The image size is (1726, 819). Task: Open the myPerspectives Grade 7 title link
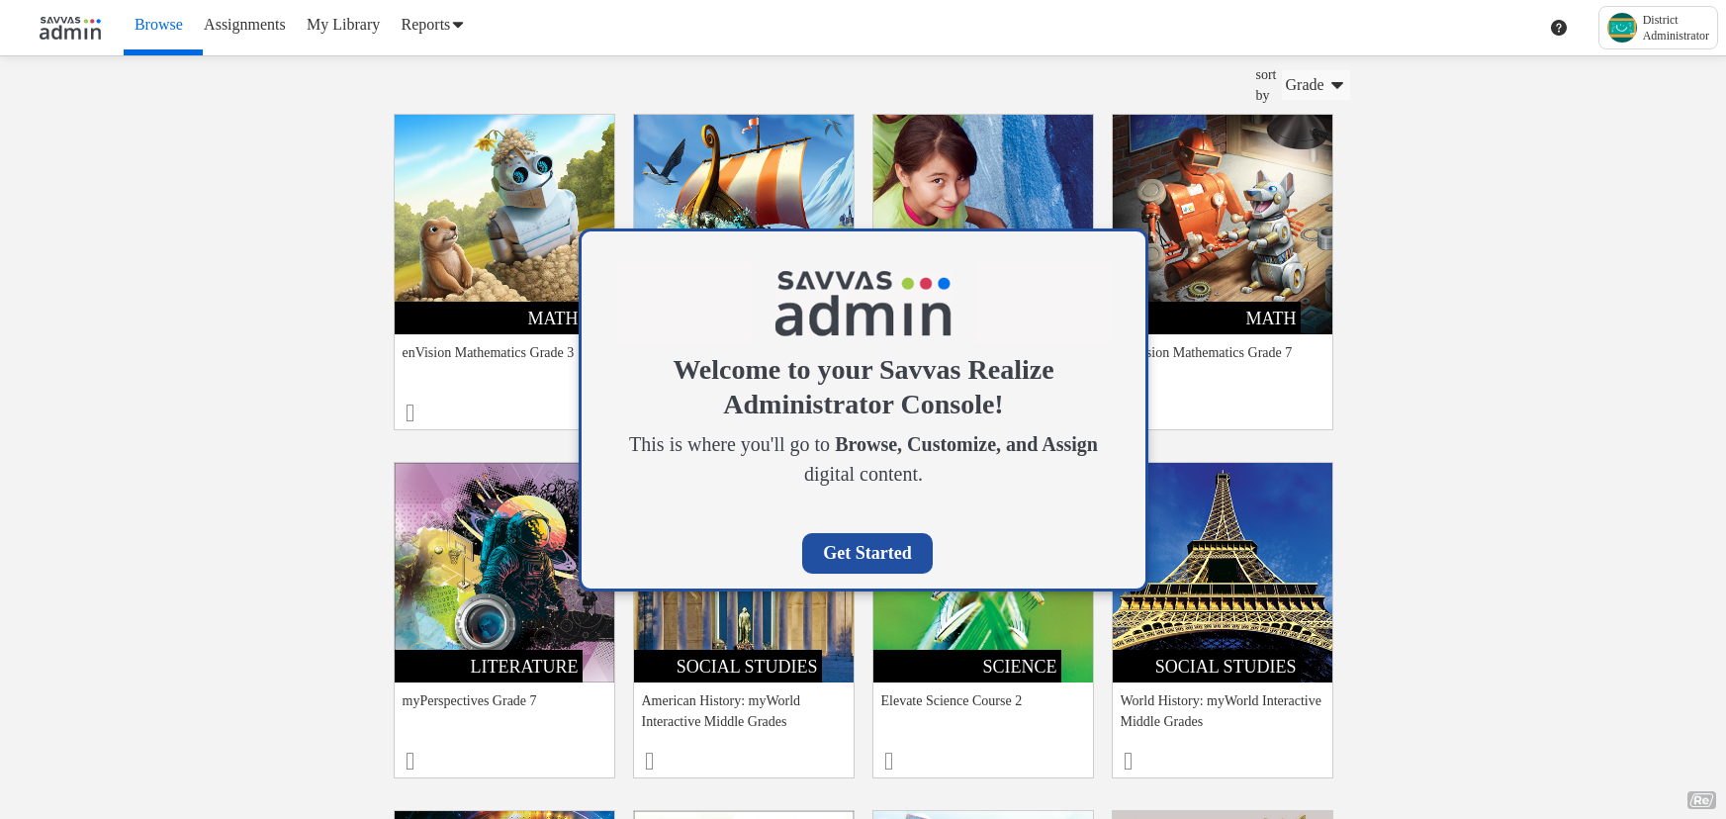[x=469, y=700]
